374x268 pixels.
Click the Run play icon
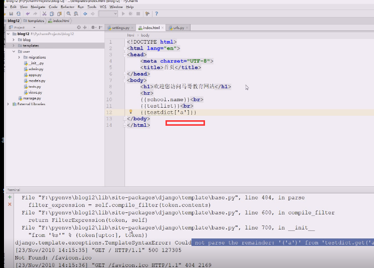click(123, 14)
